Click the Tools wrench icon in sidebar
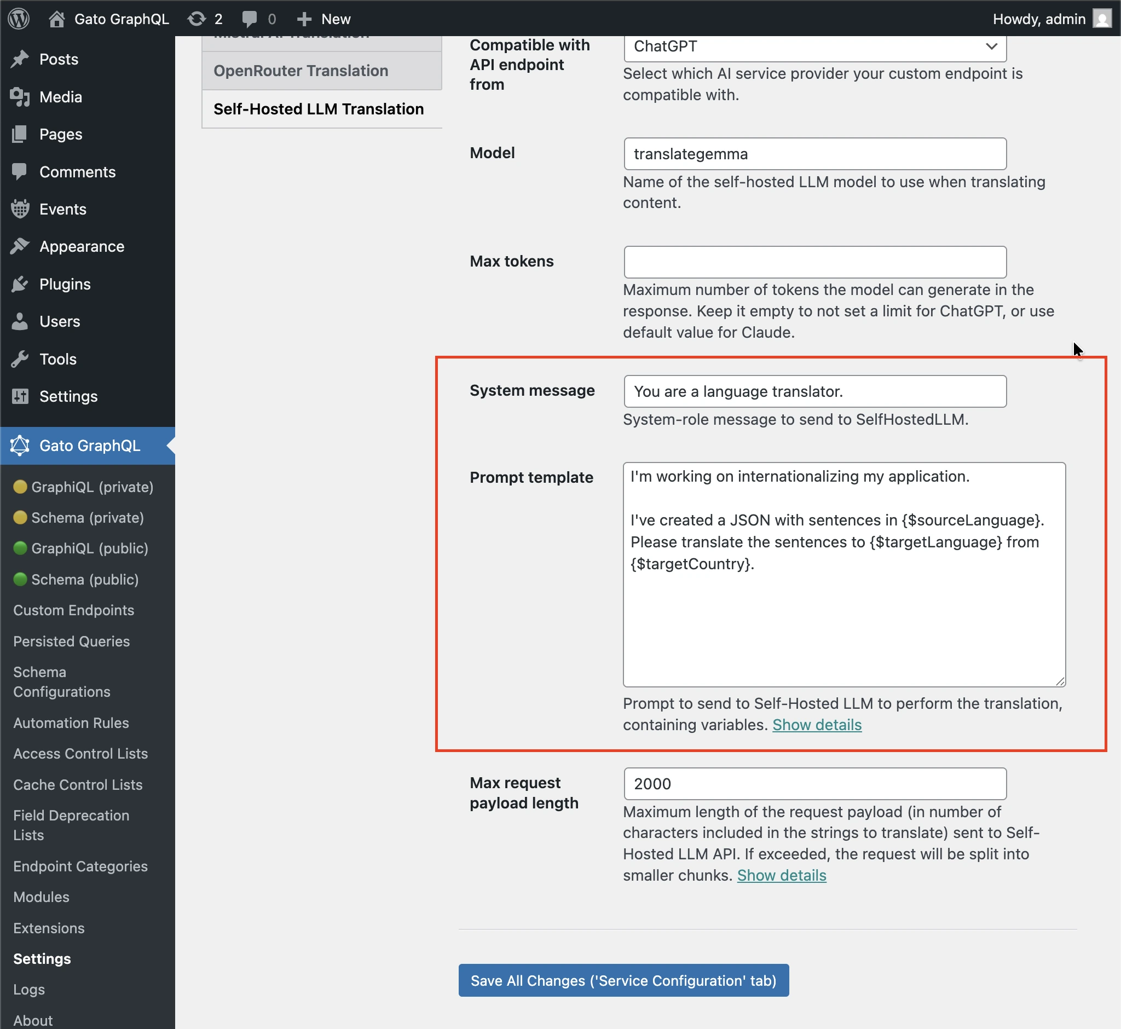The height and width of the screenshot is (1029, 1121). pos(20,359)
